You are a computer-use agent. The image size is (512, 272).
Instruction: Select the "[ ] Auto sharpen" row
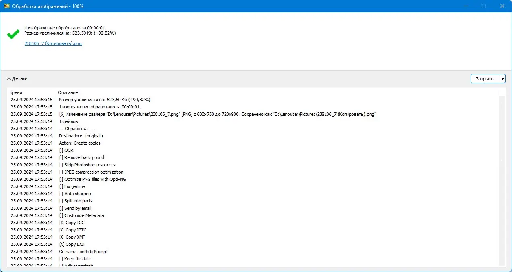coord(253,194)
